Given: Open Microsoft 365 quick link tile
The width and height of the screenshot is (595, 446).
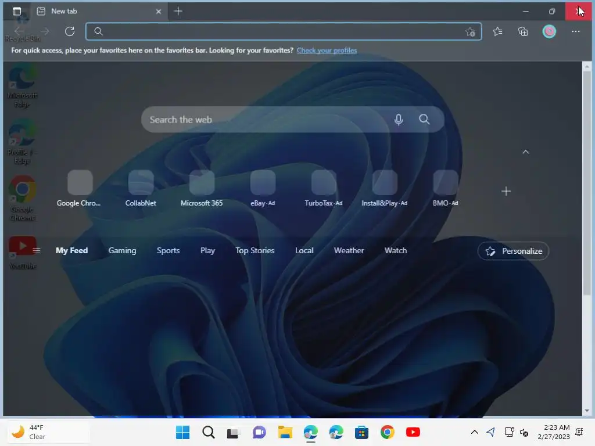Looking at the screenshot, I should (x=202, y=189).
